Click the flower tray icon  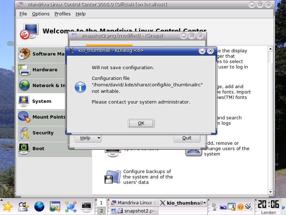pos(214,207)
